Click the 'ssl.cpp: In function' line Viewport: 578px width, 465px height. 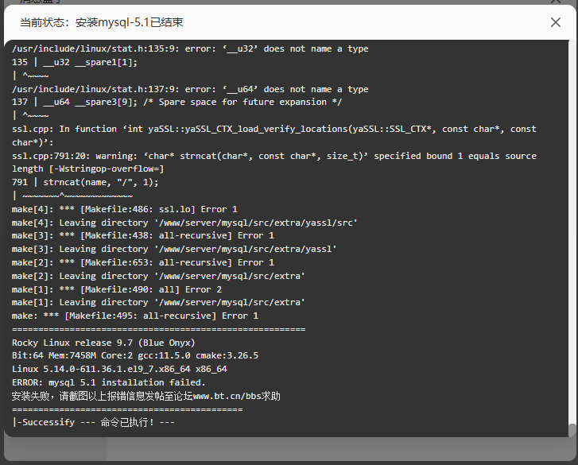pyautogui.click(x=273, y=129)
